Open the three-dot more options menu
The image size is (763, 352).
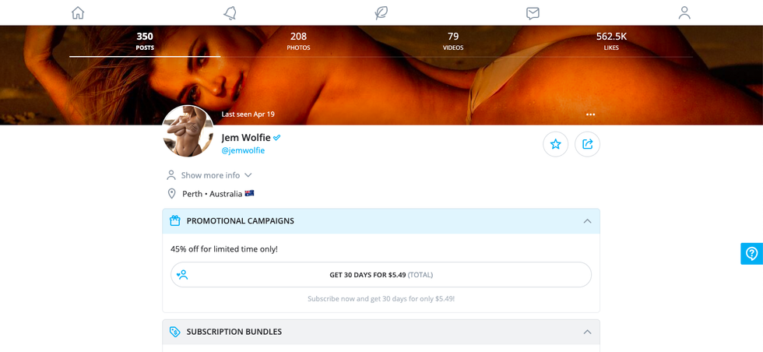(x=590, y=114)
